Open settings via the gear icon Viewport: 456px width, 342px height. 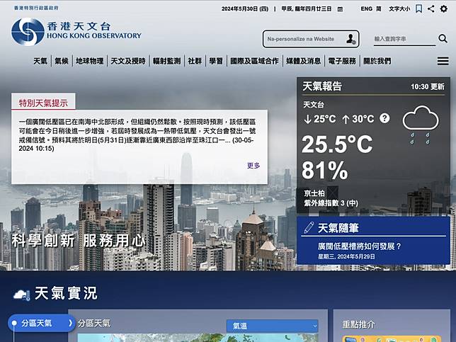tap(443, 9)
